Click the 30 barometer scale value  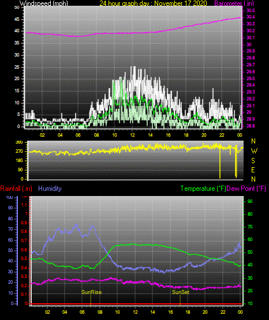tap(249, 44)
